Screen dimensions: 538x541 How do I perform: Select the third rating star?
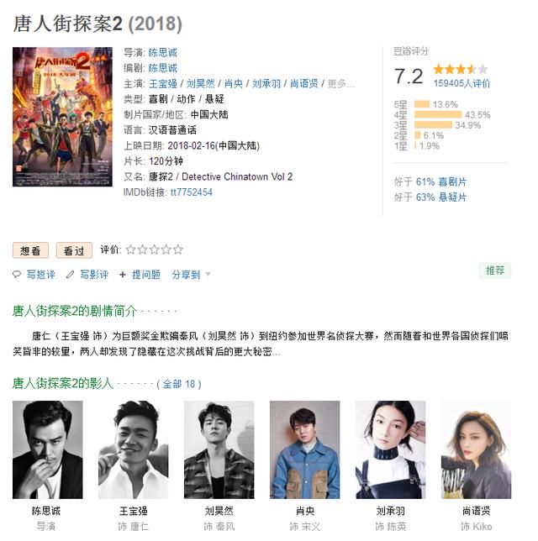coord(155,249)
